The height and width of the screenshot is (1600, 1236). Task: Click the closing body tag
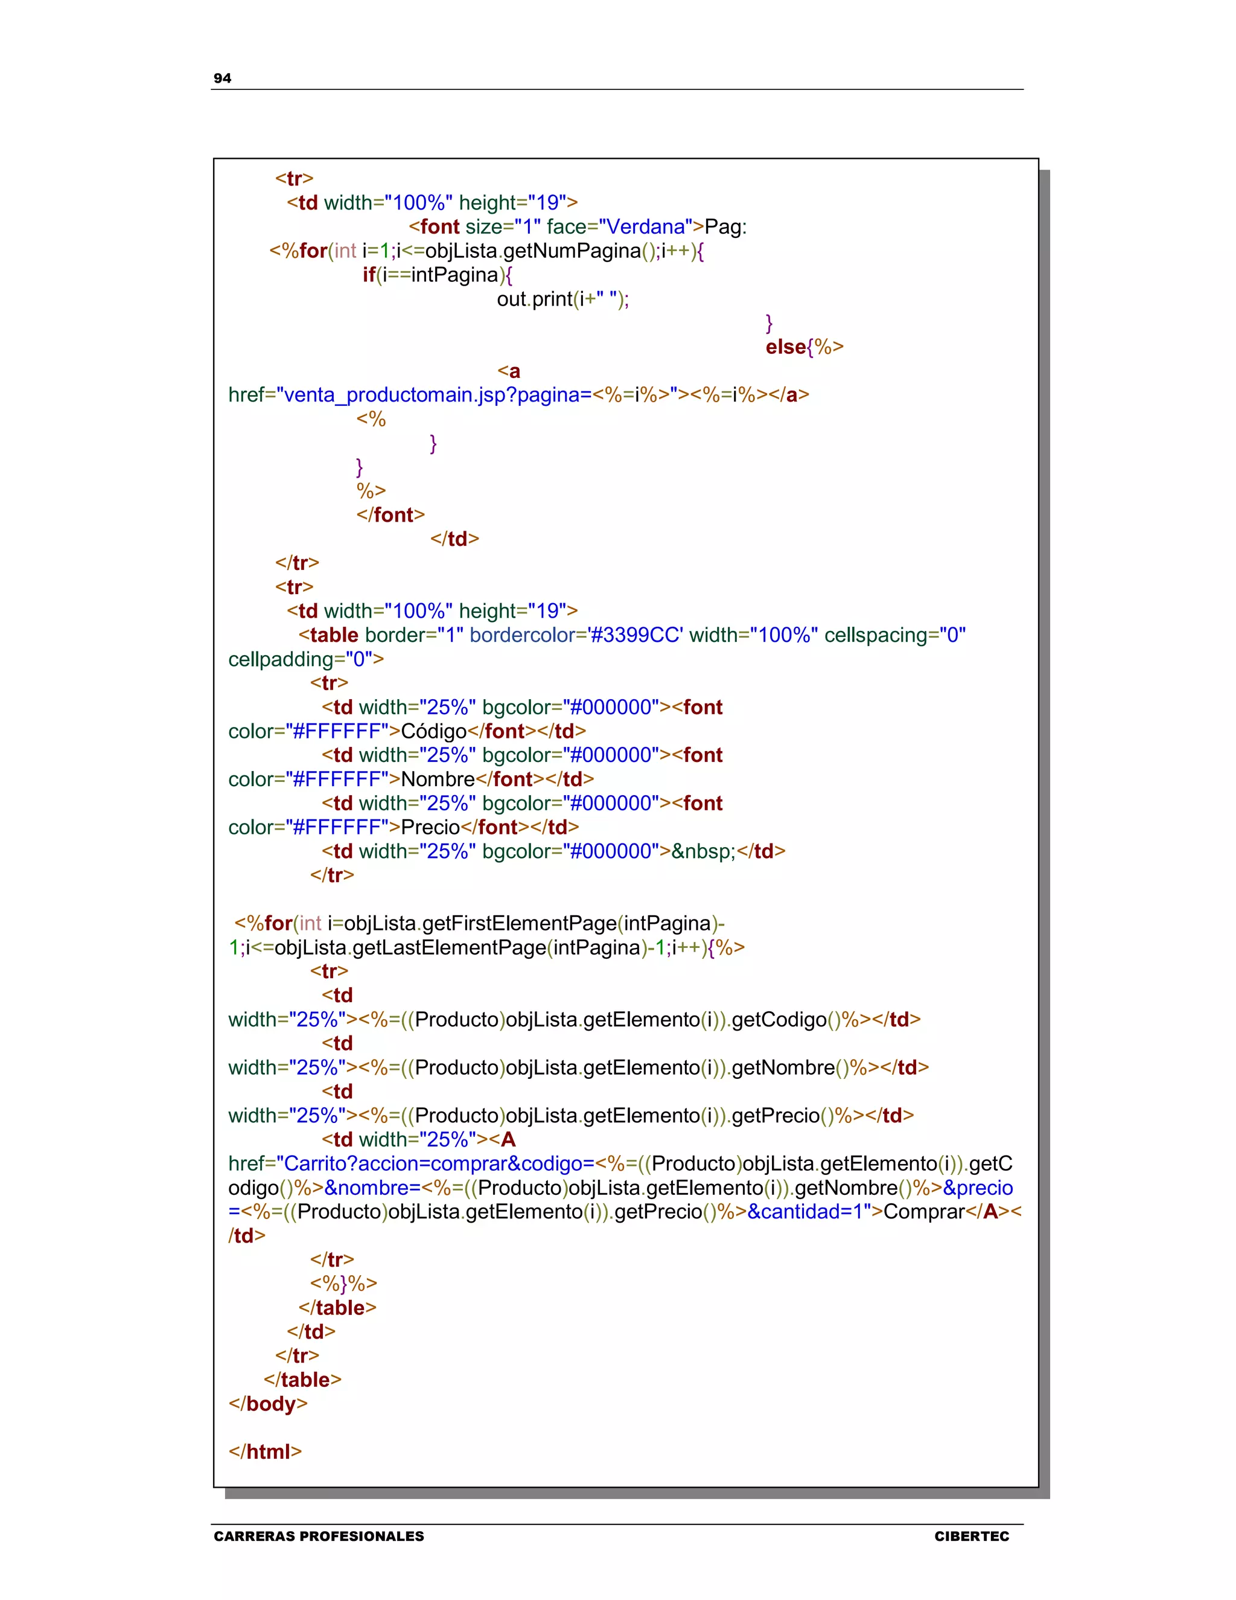coord(268,1404)
